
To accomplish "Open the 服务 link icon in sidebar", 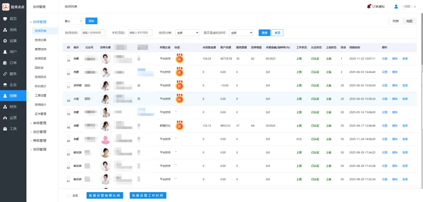I will click(5, 73).
